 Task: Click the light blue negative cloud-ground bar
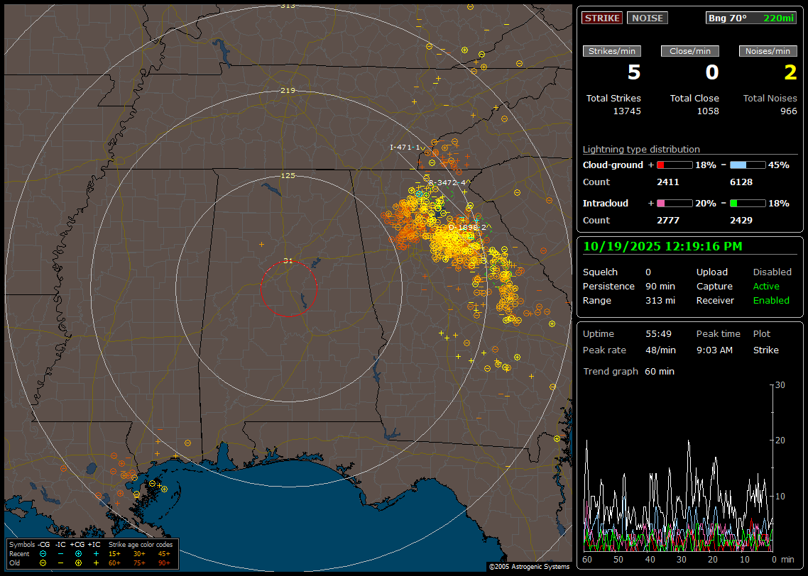[747, 165]
